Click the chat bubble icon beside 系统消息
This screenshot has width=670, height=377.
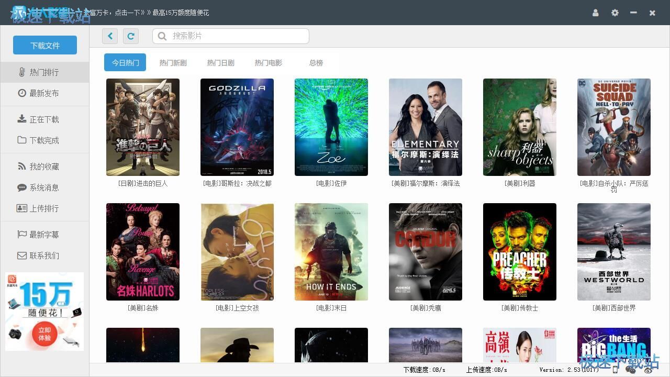(22, 187)
